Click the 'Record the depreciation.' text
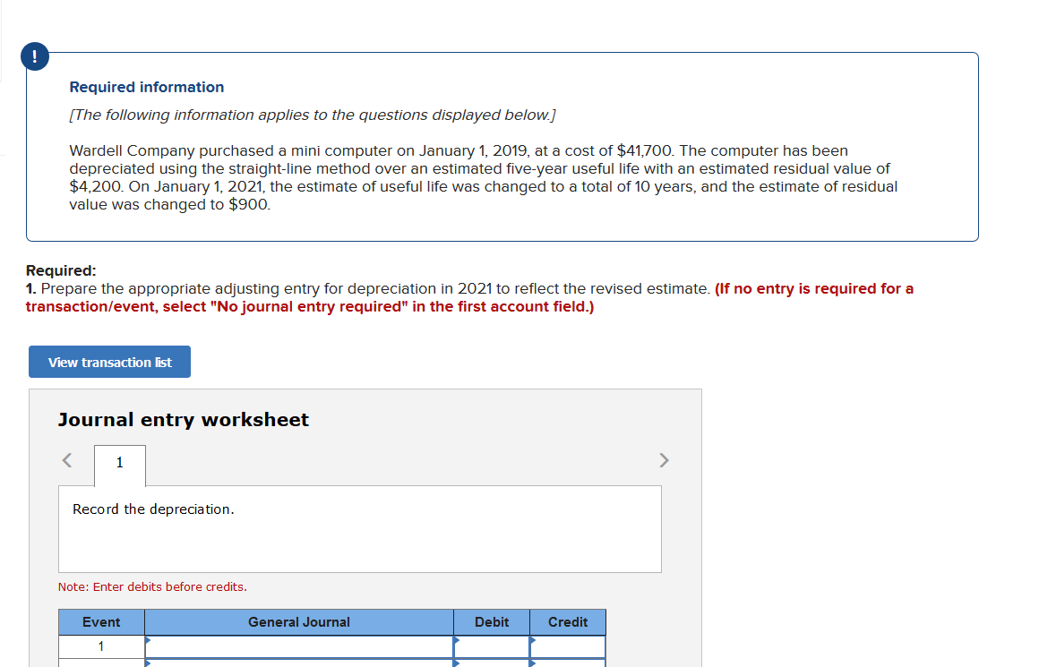This screenshot has width=1039, height=667. point(153,509)
